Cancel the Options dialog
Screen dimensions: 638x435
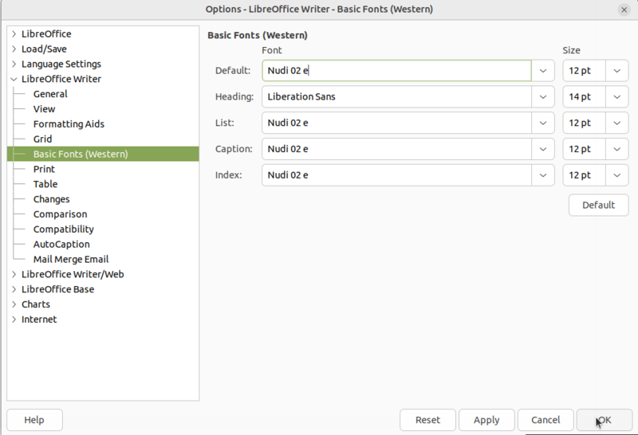[x=545, y=420]
